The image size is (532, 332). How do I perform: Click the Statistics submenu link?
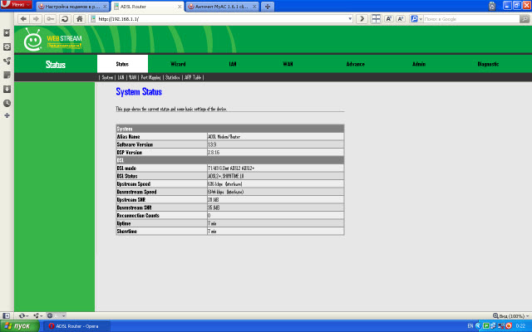tap(172, 77)
